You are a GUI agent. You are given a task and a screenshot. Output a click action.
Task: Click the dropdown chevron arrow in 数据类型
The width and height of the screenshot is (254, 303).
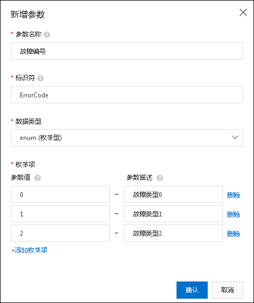click(235, 137)
